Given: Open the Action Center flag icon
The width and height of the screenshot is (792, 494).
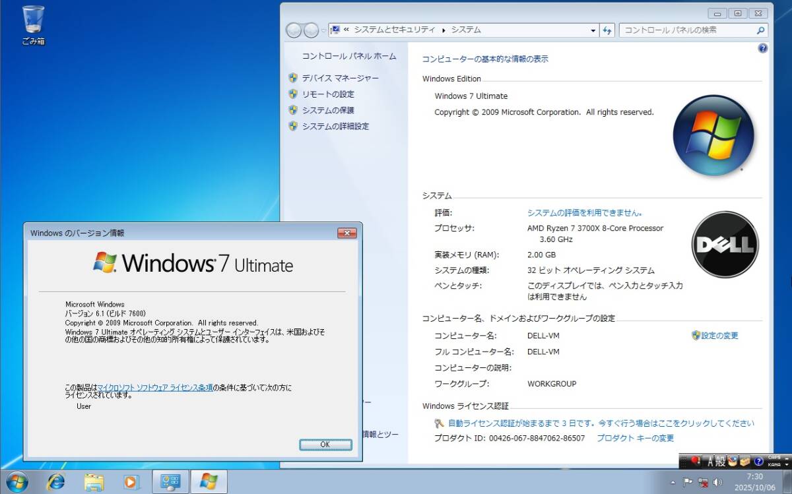Looking at the screenshot, I should coord(687,482).
